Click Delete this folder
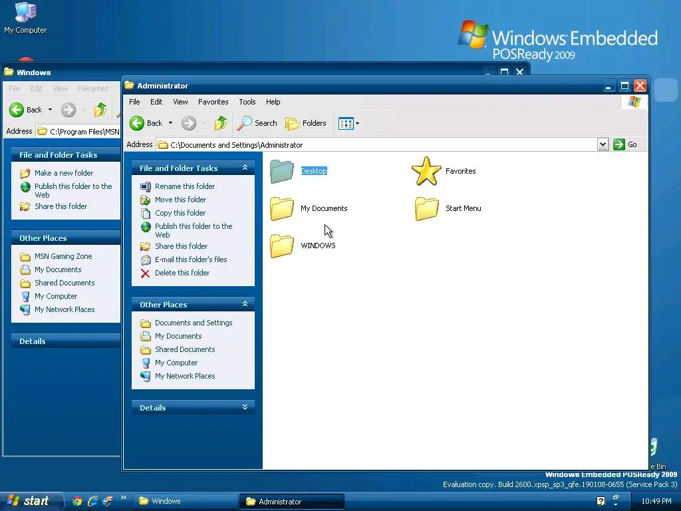The width and height of the screenshot is (681, 511). [x=182, y=273]
